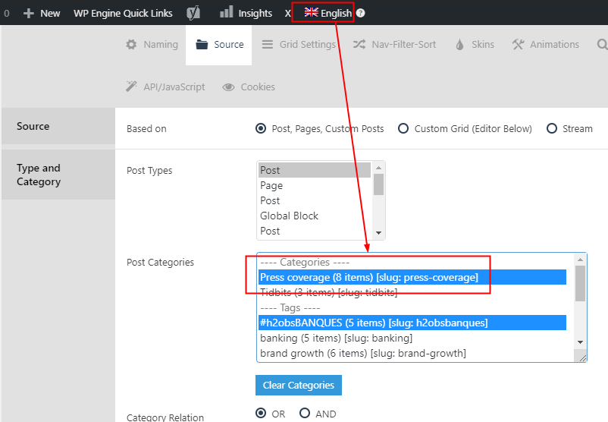Screen dimensions: 608x422
Task: Click scroll up arrow in Post Categories list
Action: click(x=580, y=260)
